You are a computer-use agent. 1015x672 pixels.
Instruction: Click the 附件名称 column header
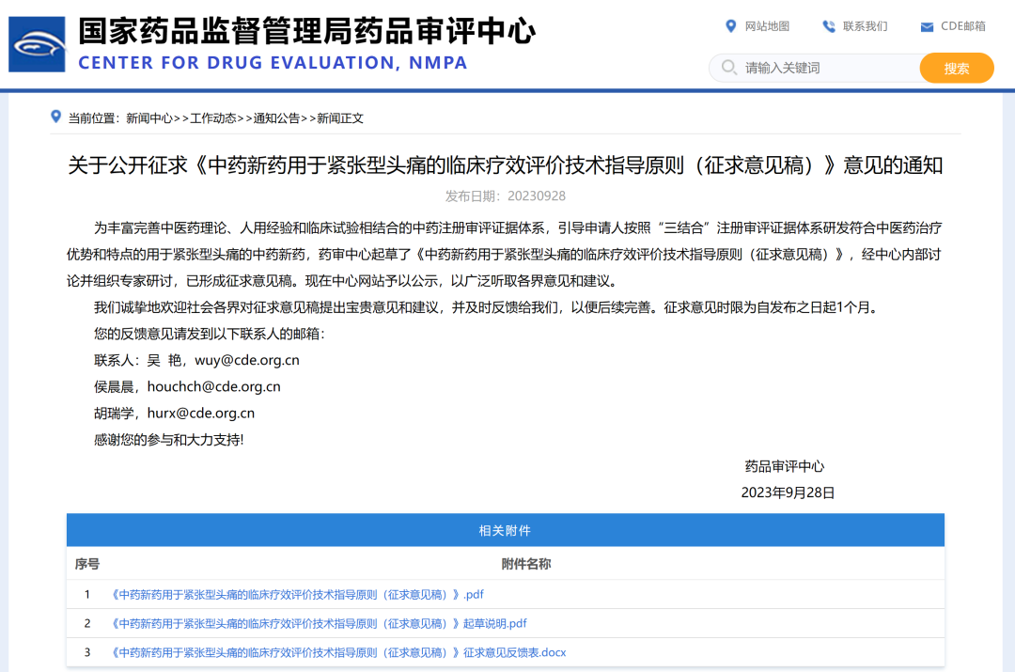525,564
